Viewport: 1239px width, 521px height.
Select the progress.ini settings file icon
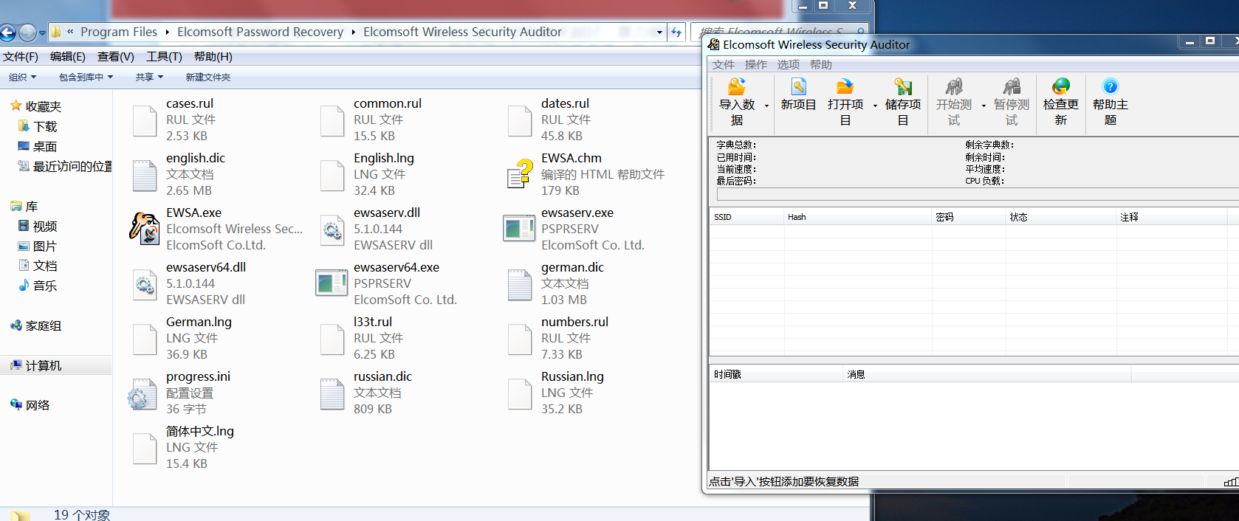coord(142,395)
